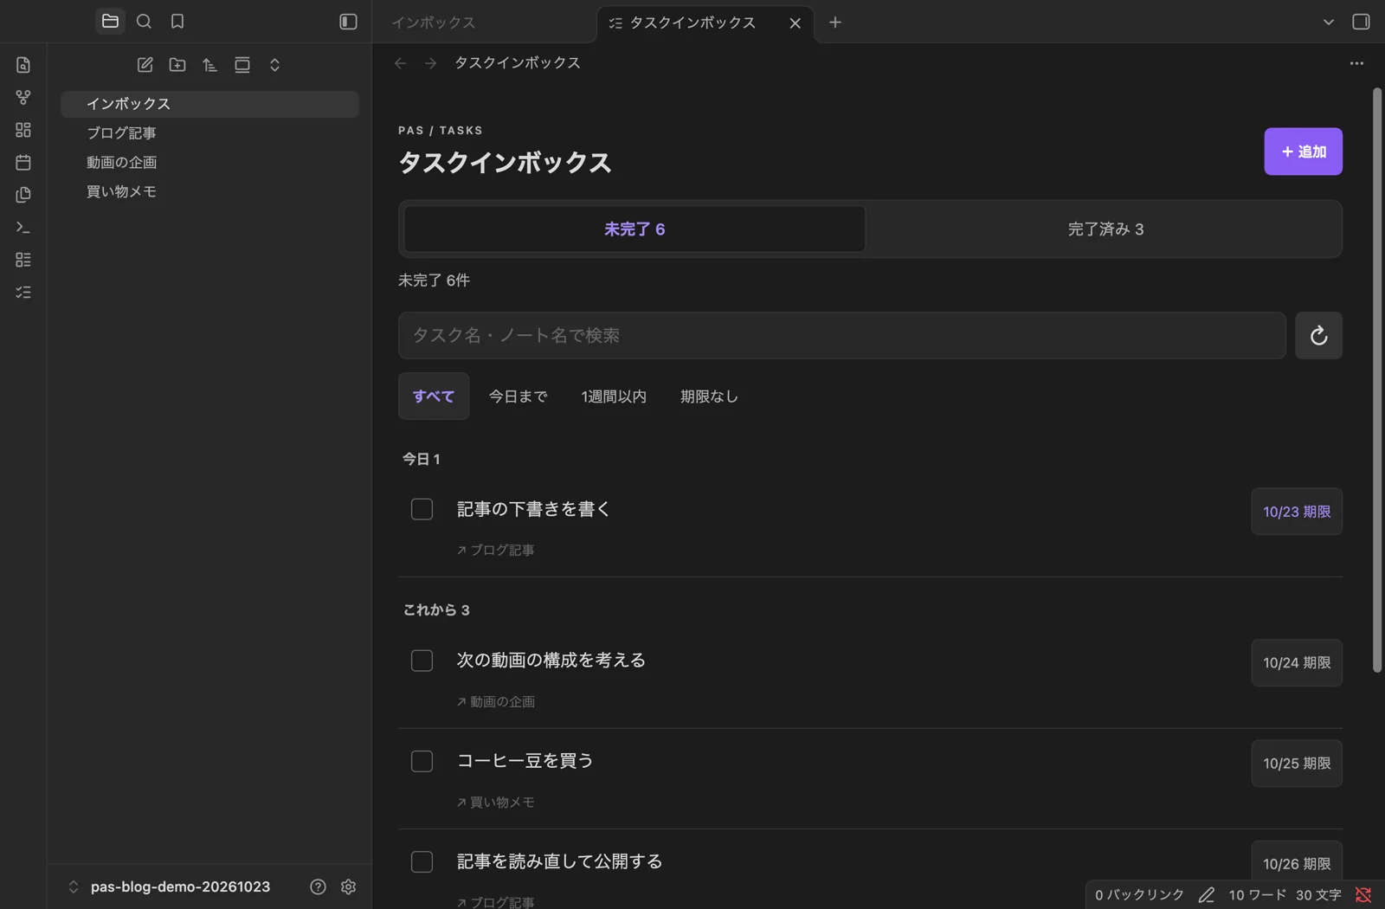Select the 未完了 6 tab
This screenshot has height=909, width=1385.
click(x=635, y=229)
